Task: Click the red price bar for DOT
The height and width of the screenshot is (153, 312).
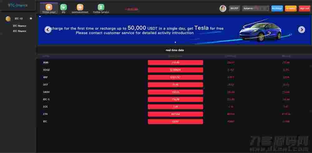Action: tap(175, 85)
